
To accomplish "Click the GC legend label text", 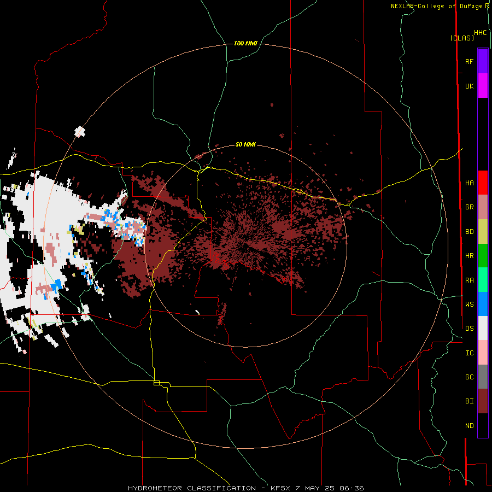I will pos(470,377).
